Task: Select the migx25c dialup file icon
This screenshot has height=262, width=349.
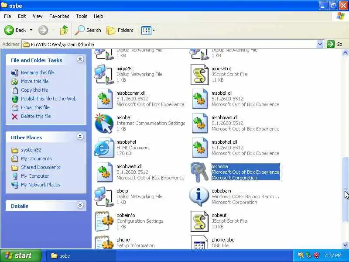Action: click(x=104, y=74)
